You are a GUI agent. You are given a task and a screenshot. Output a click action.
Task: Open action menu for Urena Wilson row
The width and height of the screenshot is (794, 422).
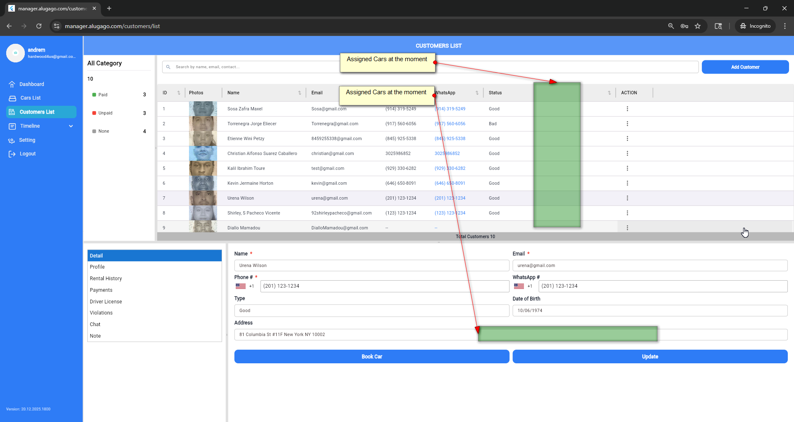pyautogui.click(x=627, y=198)
